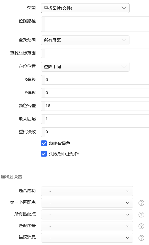149x245 pixels.
Task: Expand the 第一个匹配点 variable dropdown
Action: 87,203
